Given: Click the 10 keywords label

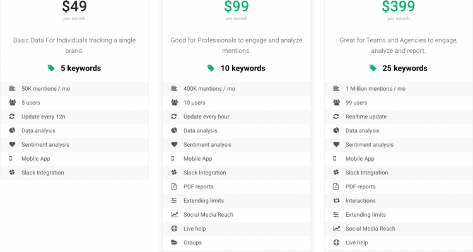Looking at the screenshot, I should point(242,68).
